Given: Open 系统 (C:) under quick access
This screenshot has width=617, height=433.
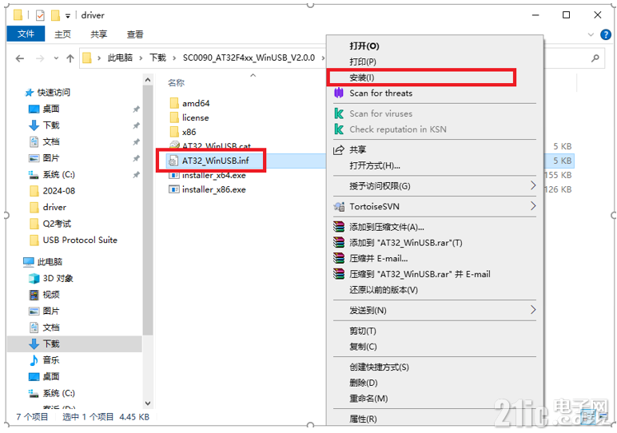Looking at the screenshot, I should (58, 175).
